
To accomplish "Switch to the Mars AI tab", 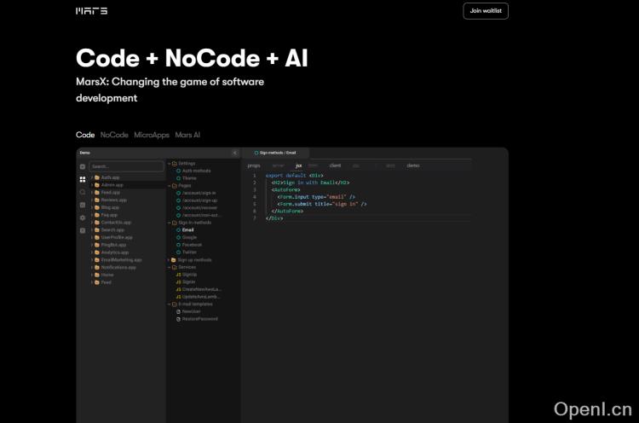I will (187, 135).
